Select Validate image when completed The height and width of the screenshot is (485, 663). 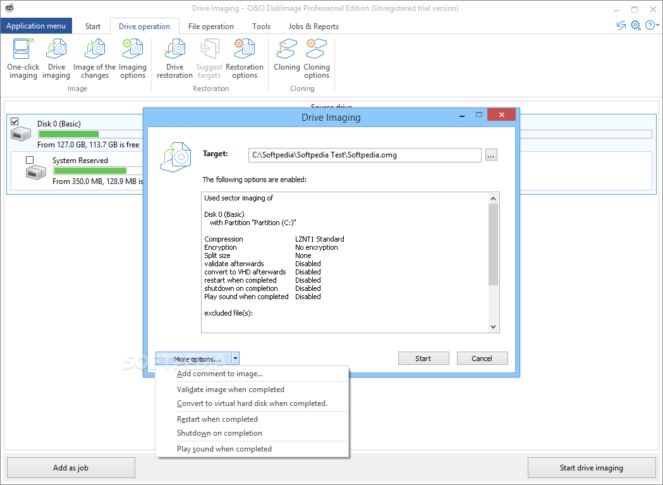[x=252, y=390]
